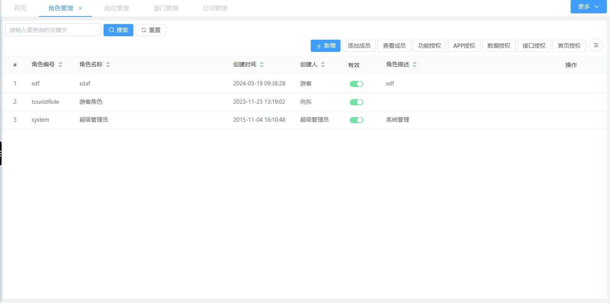
Task: Switch to the 岗位管理 tab
Action: tap(117, 8)
